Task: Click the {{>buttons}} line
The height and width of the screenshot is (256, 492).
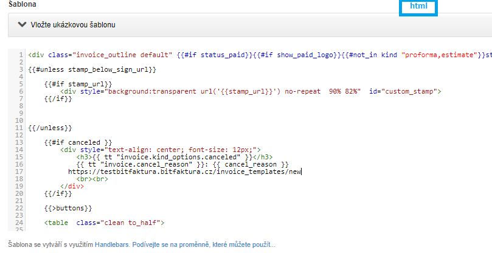Action: 68,208
